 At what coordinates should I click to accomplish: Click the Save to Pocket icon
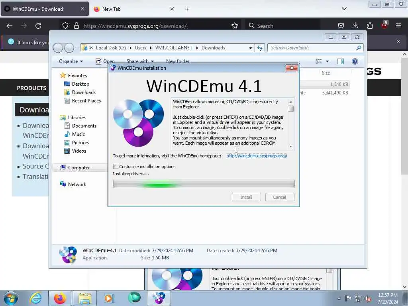(341, 25)
